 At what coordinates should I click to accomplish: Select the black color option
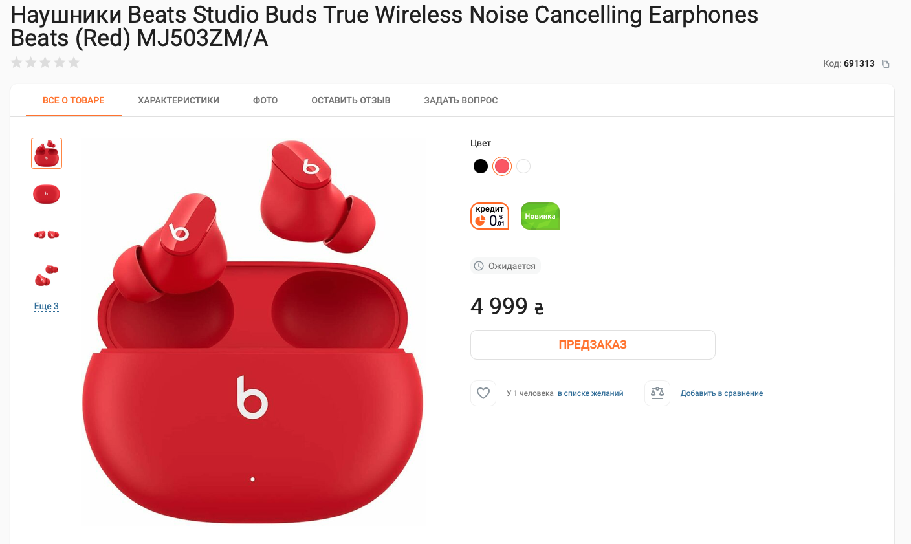[481, 166]
